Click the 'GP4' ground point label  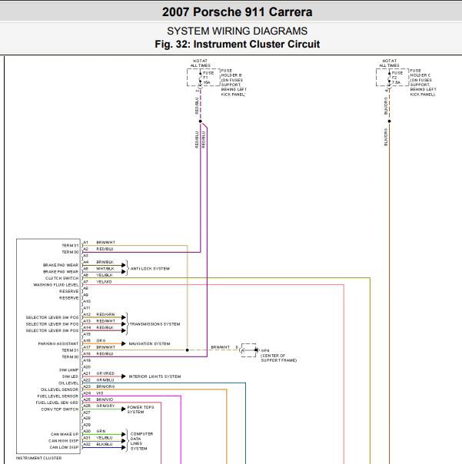(x=265, y=350)
